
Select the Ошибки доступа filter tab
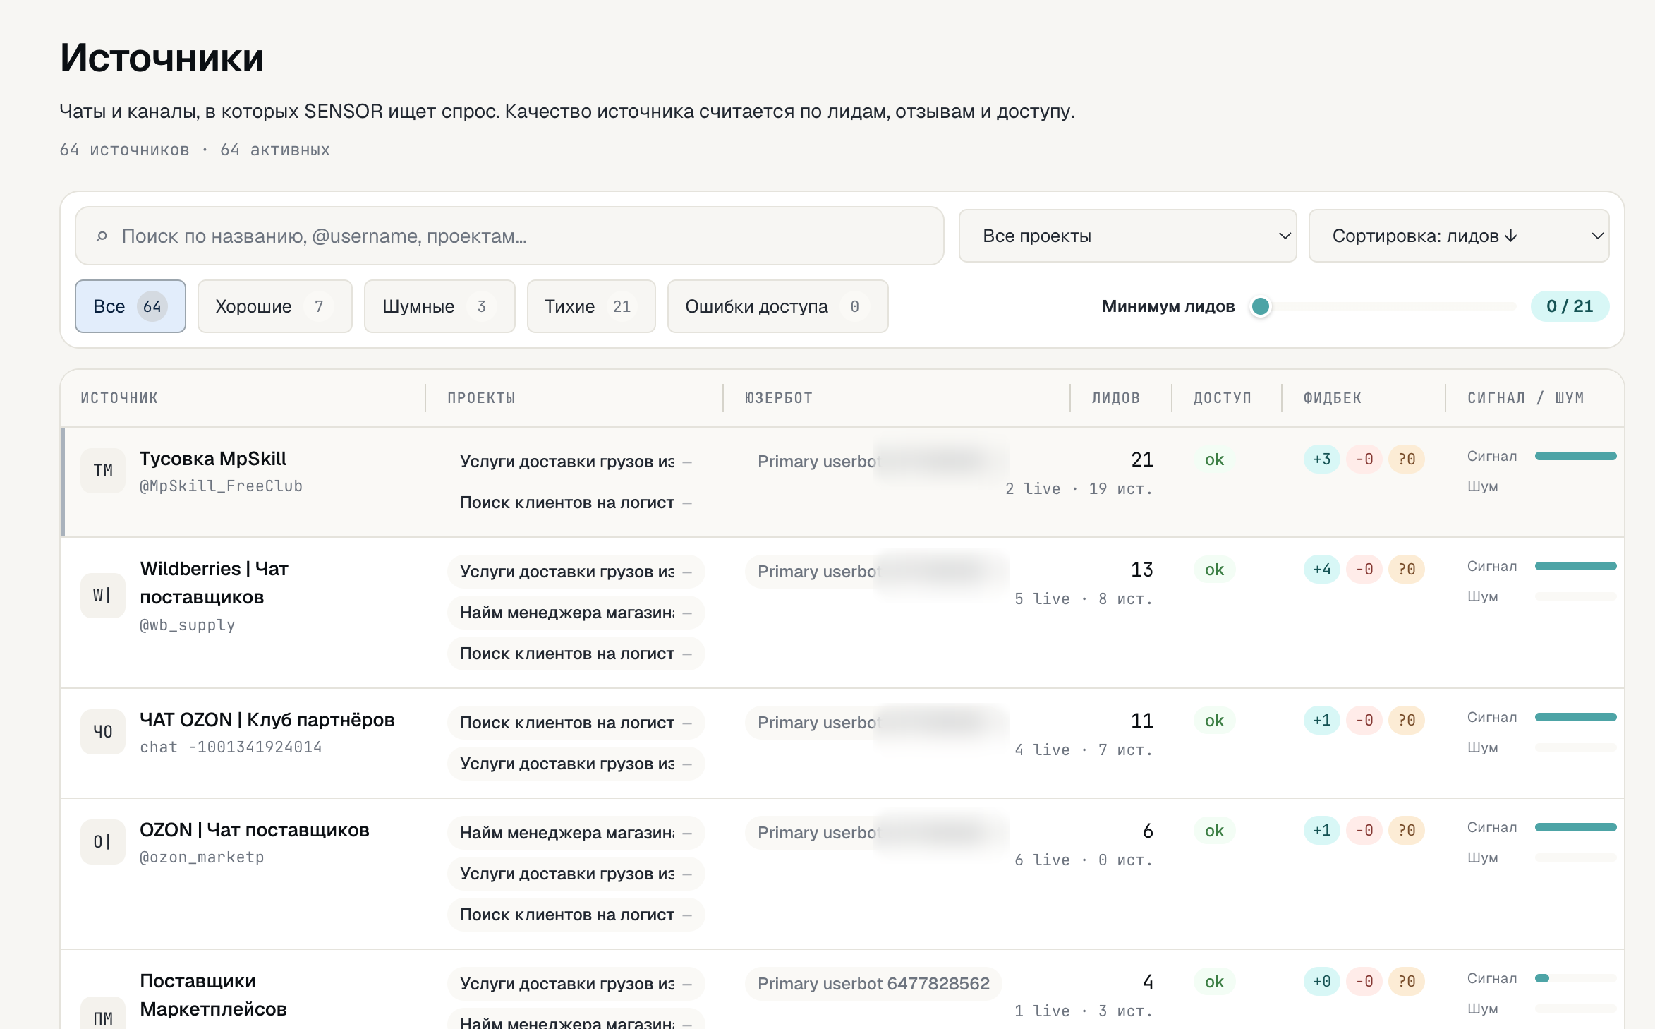tap(777, 306)
